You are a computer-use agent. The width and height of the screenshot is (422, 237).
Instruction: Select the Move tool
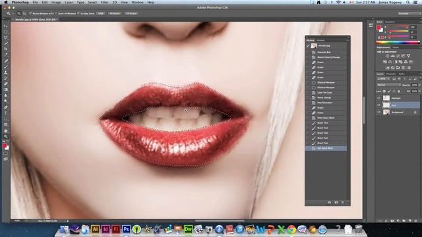[6, 26]
